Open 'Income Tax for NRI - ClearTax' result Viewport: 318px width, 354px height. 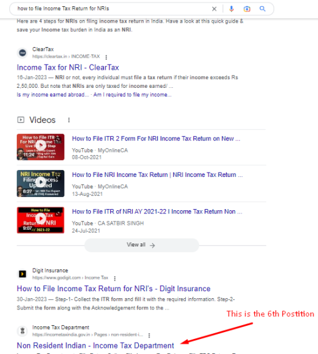click(x=68, y=67)
